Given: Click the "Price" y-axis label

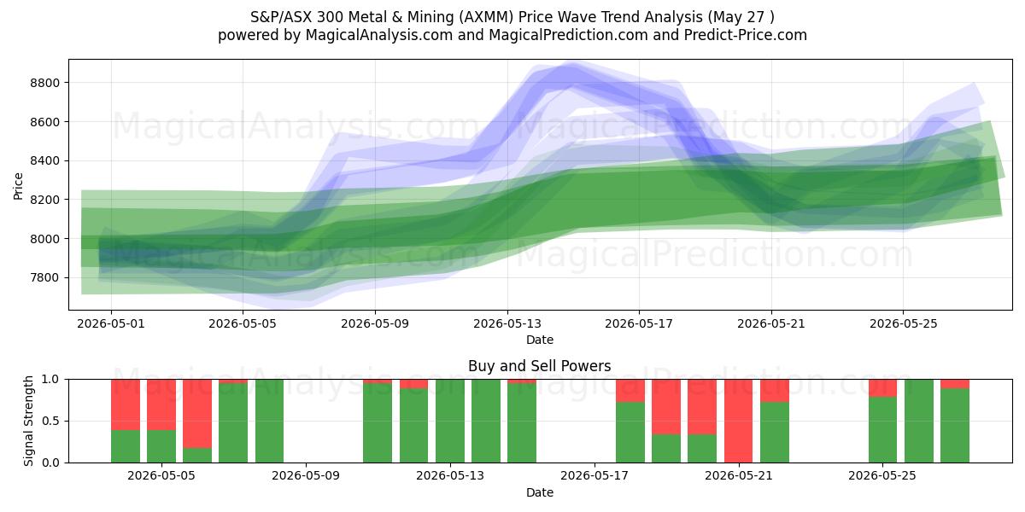Looking at the screenshot, I should (x=18, y=183).
